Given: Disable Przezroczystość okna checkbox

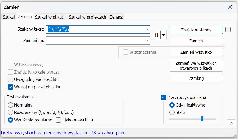Looking at the screenshot, I should 164,97.
